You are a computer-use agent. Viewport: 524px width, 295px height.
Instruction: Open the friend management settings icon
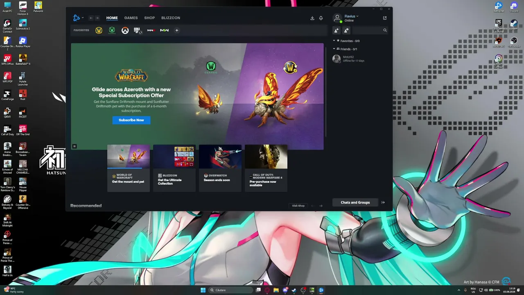(346, 30)
